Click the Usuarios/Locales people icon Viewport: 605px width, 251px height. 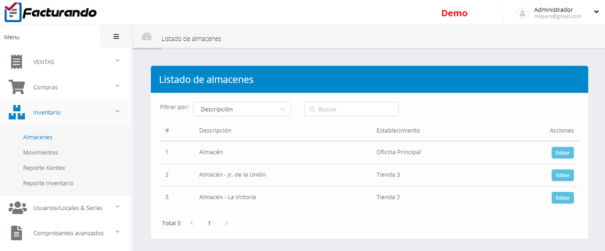tap(18, 207)
